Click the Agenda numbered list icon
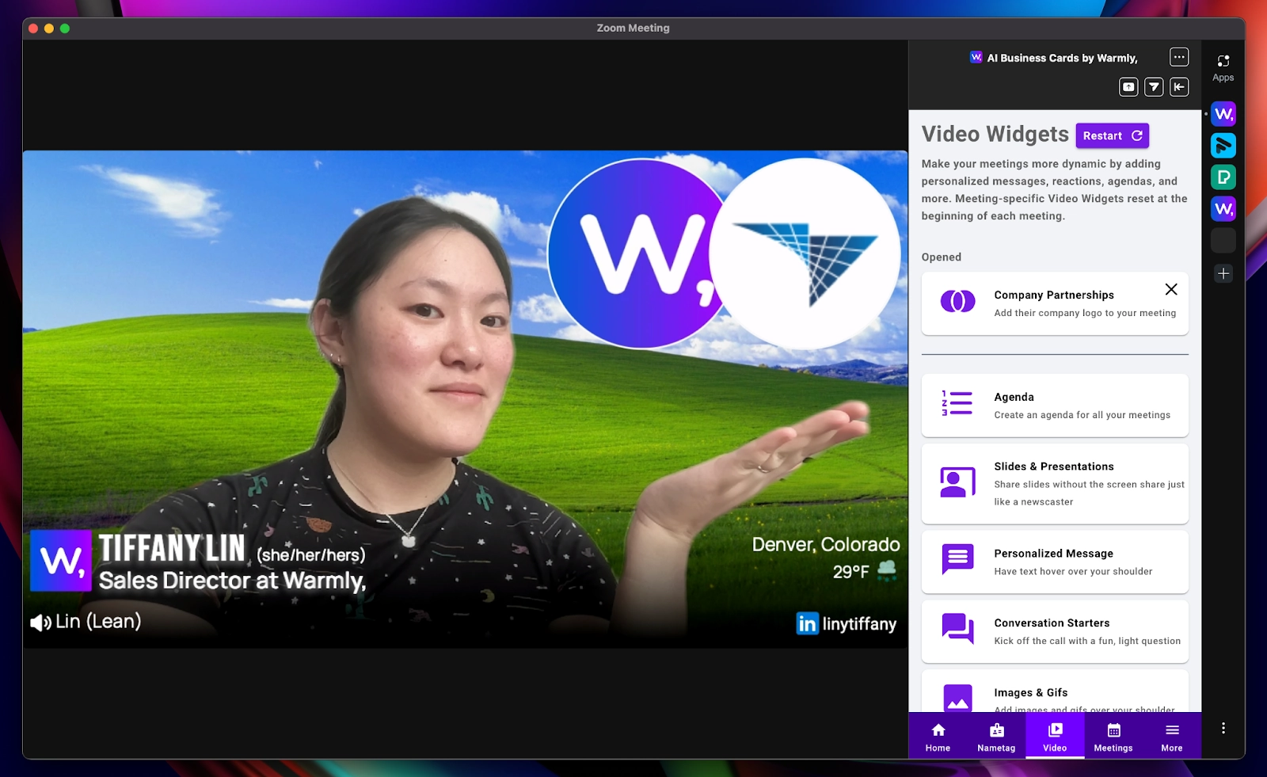The width and height of the screenshot is (1267, 777). click(x=957, y=403)
